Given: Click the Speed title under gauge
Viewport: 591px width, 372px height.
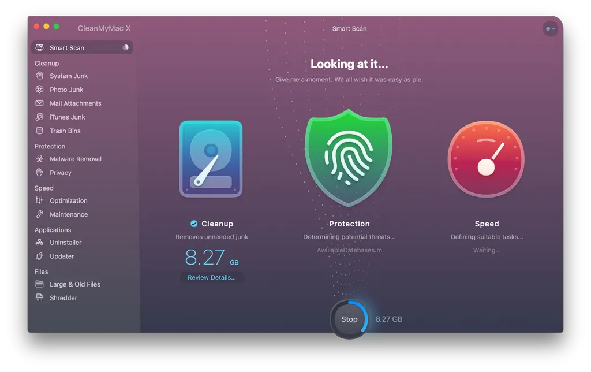Looking at the screenshot, I should point(487,224).
